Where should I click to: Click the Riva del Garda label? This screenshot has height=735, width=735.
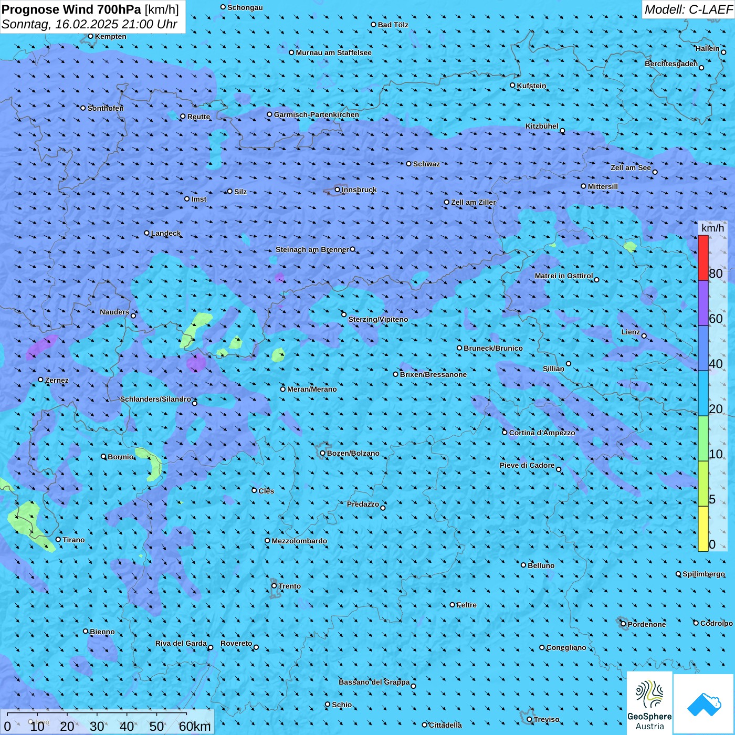(x=181, y=643)
